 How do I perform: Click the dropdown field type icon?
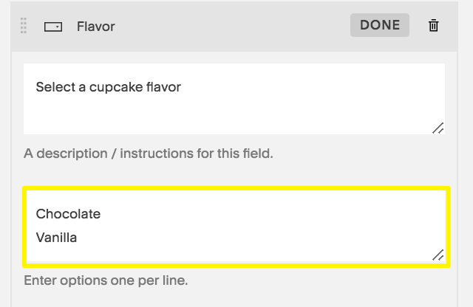click(x=53, y=27)
